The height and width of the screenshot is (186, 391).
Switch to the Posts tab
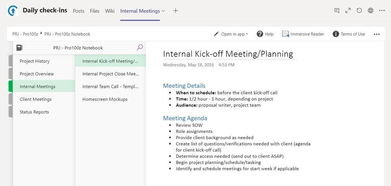pos(78,11)
